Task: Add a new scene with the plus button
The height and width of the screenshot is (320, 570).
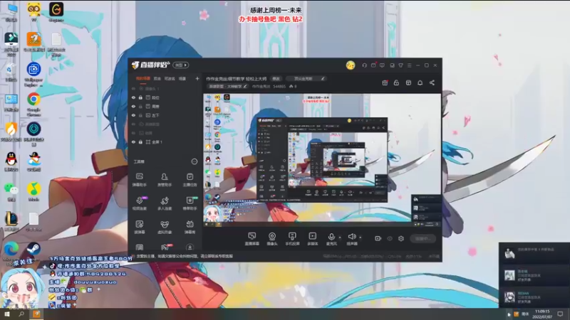Action: click(x=197, y=78)
